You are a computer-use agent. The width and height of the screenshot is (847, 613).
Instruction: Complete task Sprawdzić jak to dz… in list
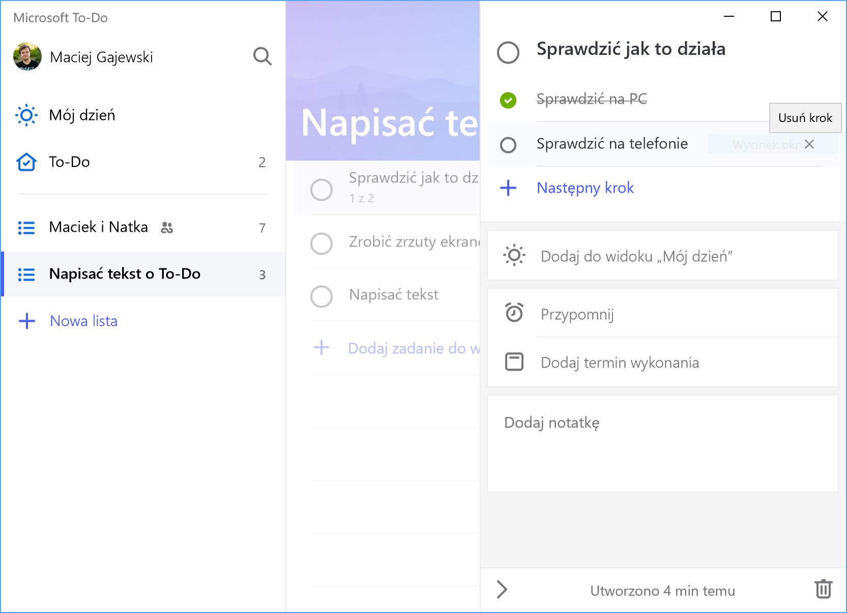tap(322, 190)
